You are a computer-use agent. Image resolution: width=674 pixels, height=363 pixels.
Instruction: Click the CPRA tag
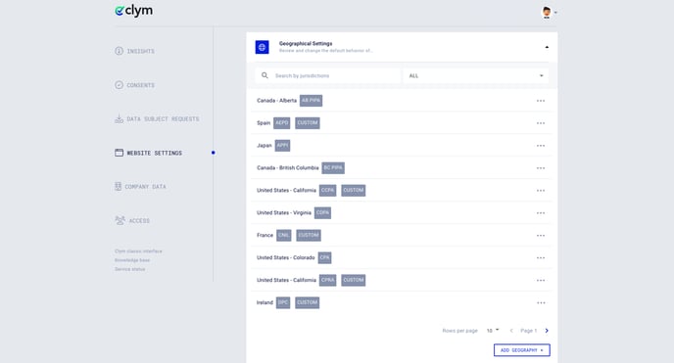(x=327, y=280)
